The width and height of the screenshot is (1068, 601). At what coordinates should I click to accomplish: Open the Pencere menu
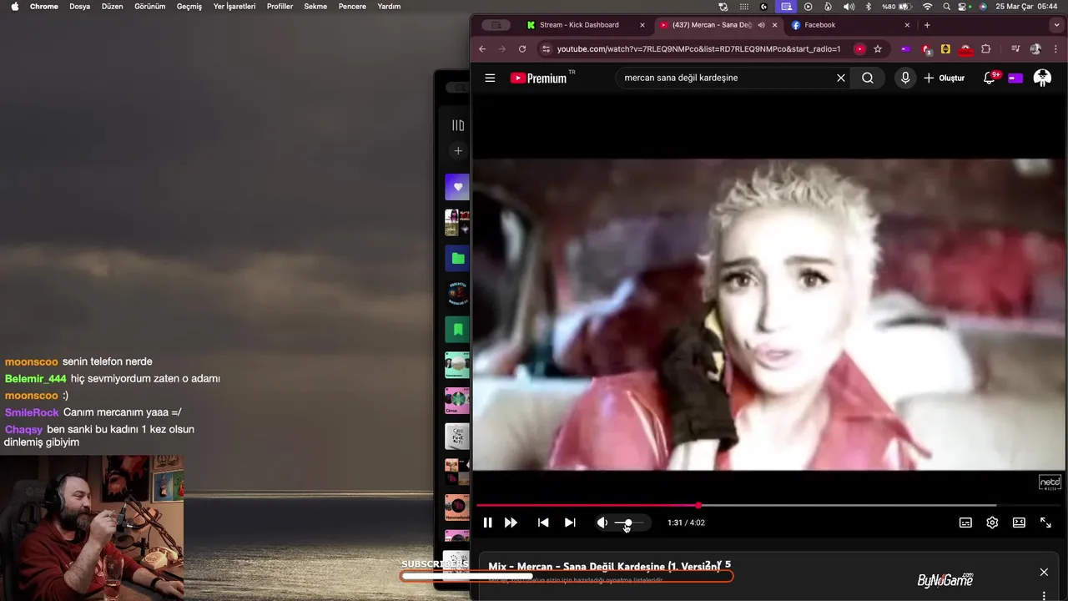point(352,6)
